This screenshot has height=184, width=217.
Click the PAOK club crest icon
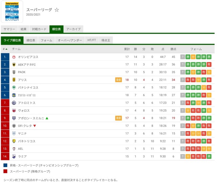coord(14,72)
